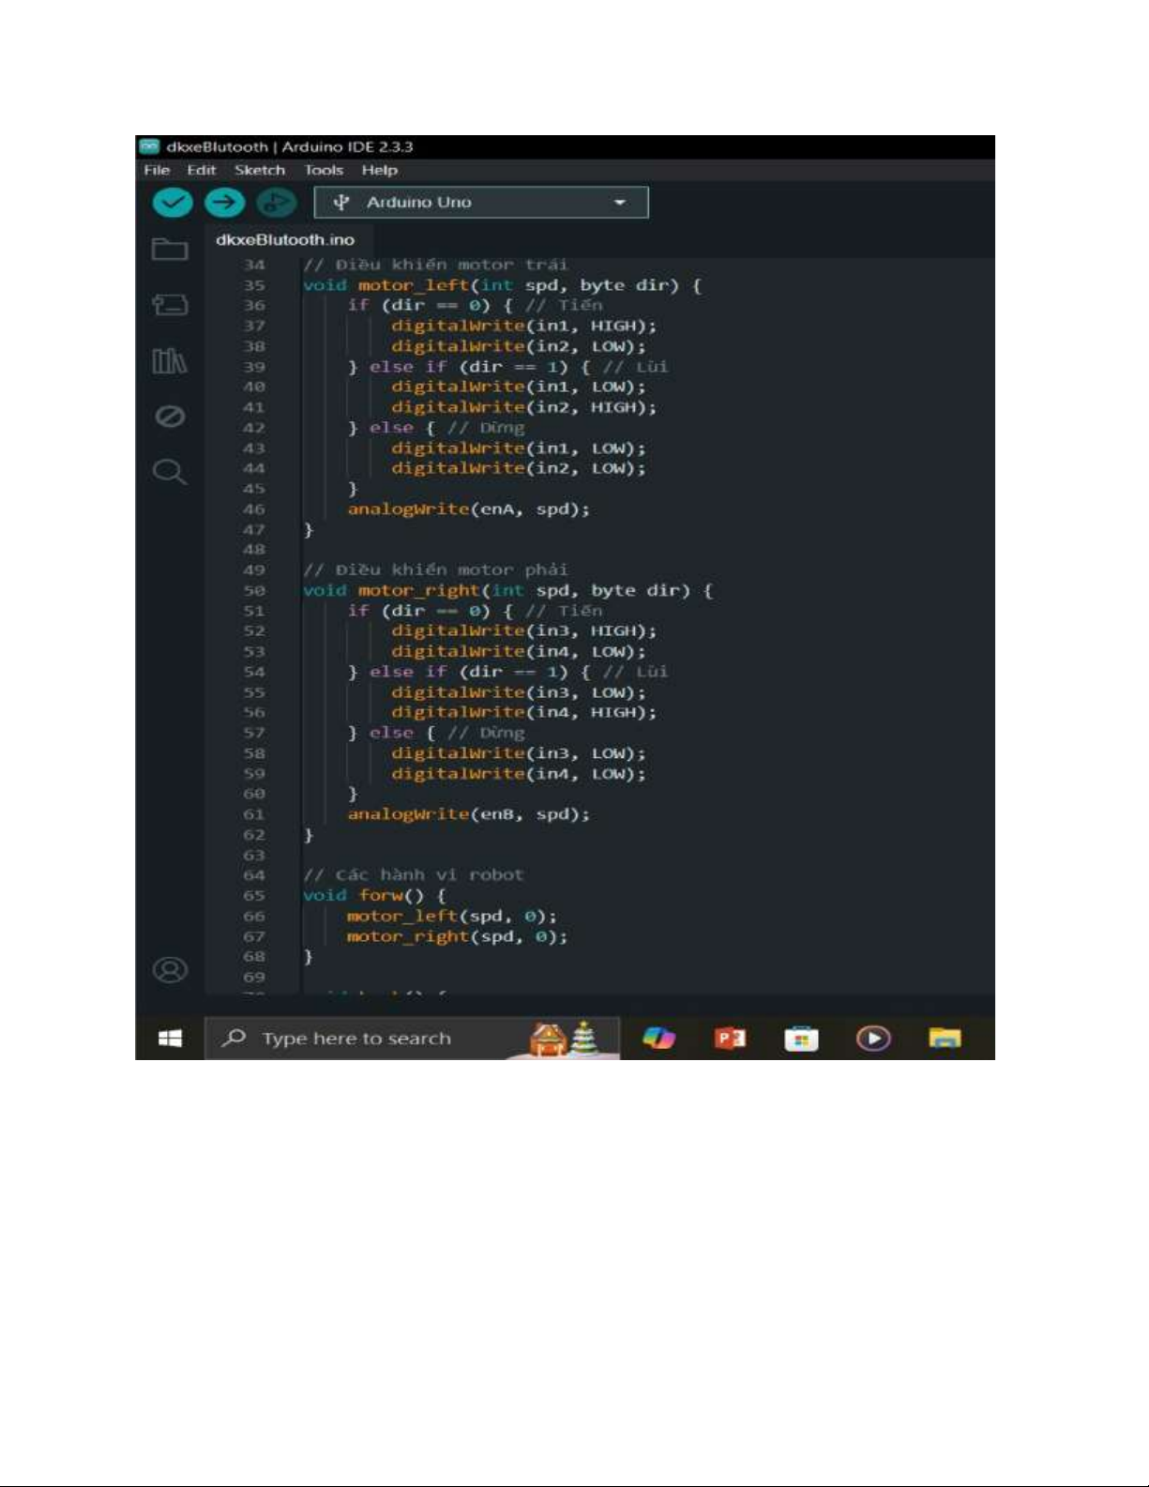
Task: Start the debugger from the toolbar
Action: coord(276,203)
